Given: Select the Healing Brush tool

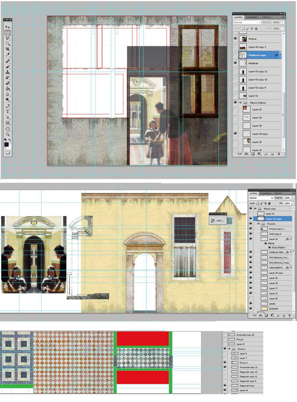Looking at the screenshot, I should 8,61.
